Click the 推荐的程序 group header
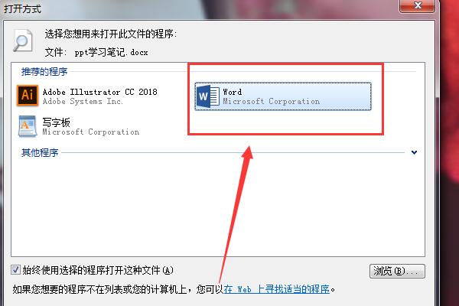Viewport: 459px width, 306px height. point(44,71)
